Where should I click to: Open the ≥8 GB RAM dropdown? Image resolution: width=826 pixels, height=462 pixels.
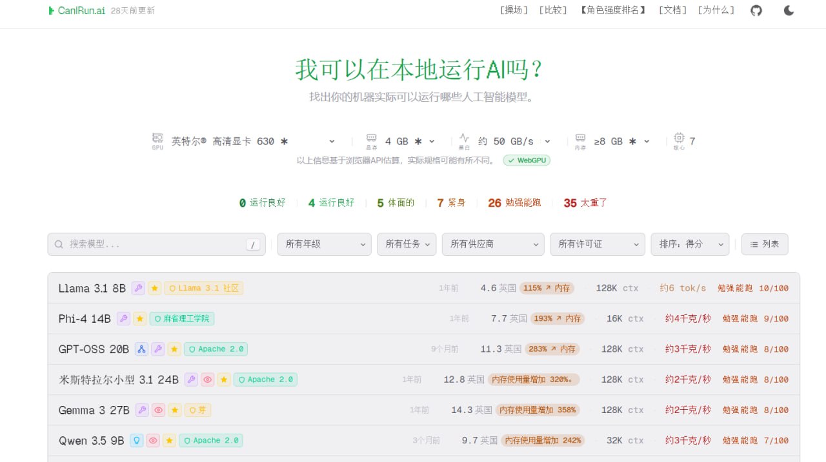tap(622, 141)
